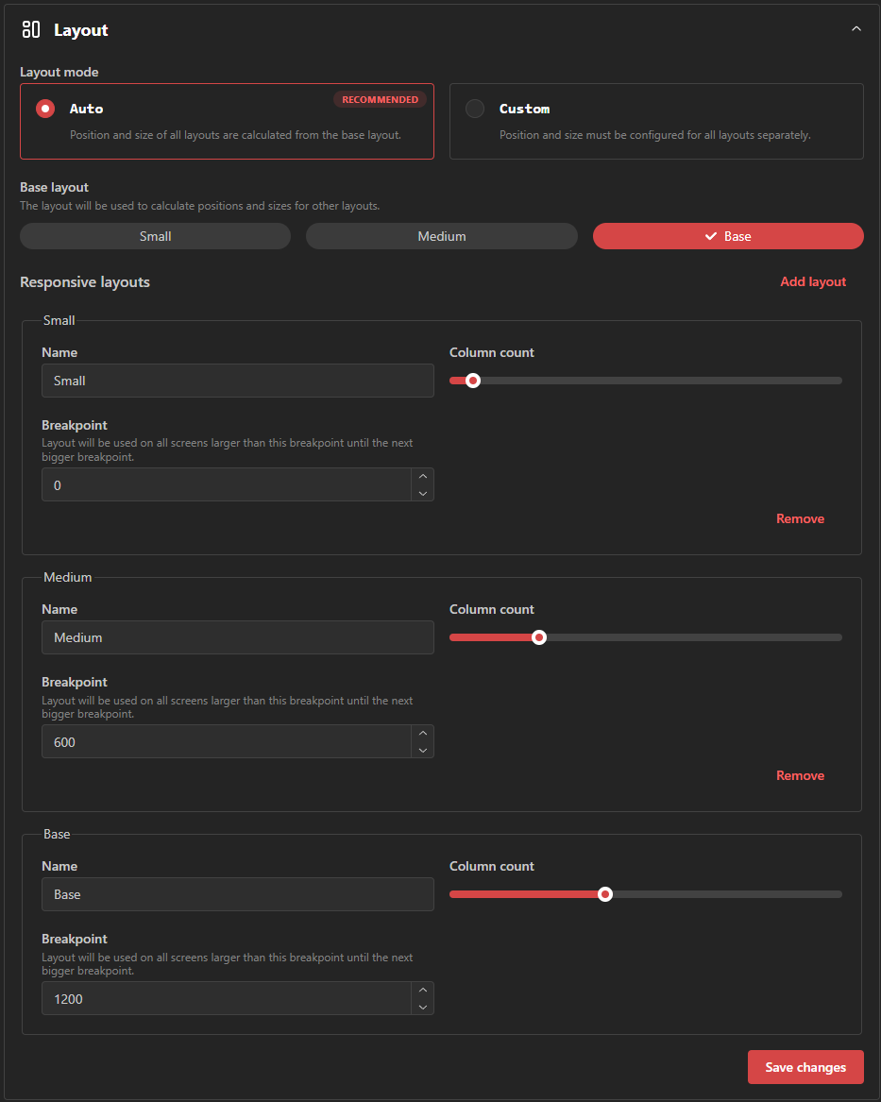This screenshot has width=881, height=1102.
Task: Increase the Medium breakpoint using up arrow
Action: click(423, 733)
